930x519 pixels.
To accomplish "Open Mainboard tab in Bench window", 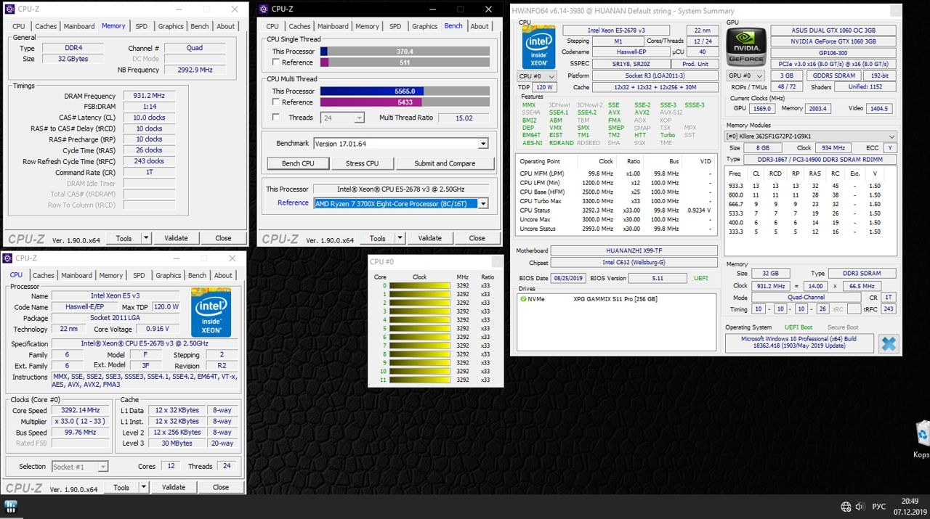I will (x=333, y=26).
